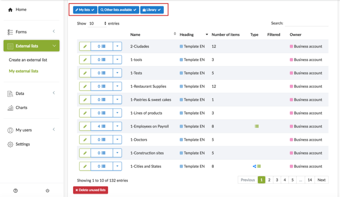Open Charts from the sidebar
340x197 pixels.
(x=22, y=107)
